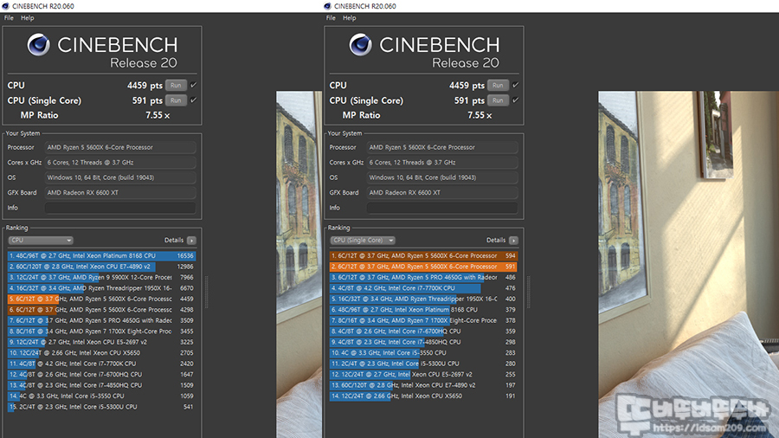The width and height of the screenshot is (779, 438).
Task: Click rendered image strip in left window
Action: tap(299, 264)
